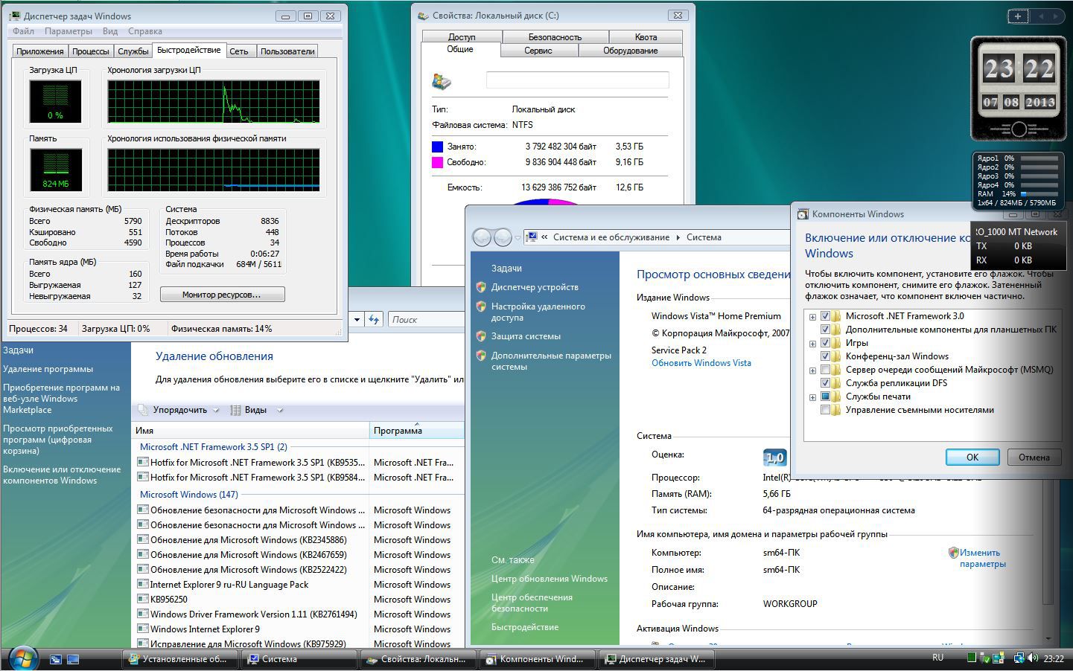Click the Поиск search field
1073x671 pixels.
[424, 319]
